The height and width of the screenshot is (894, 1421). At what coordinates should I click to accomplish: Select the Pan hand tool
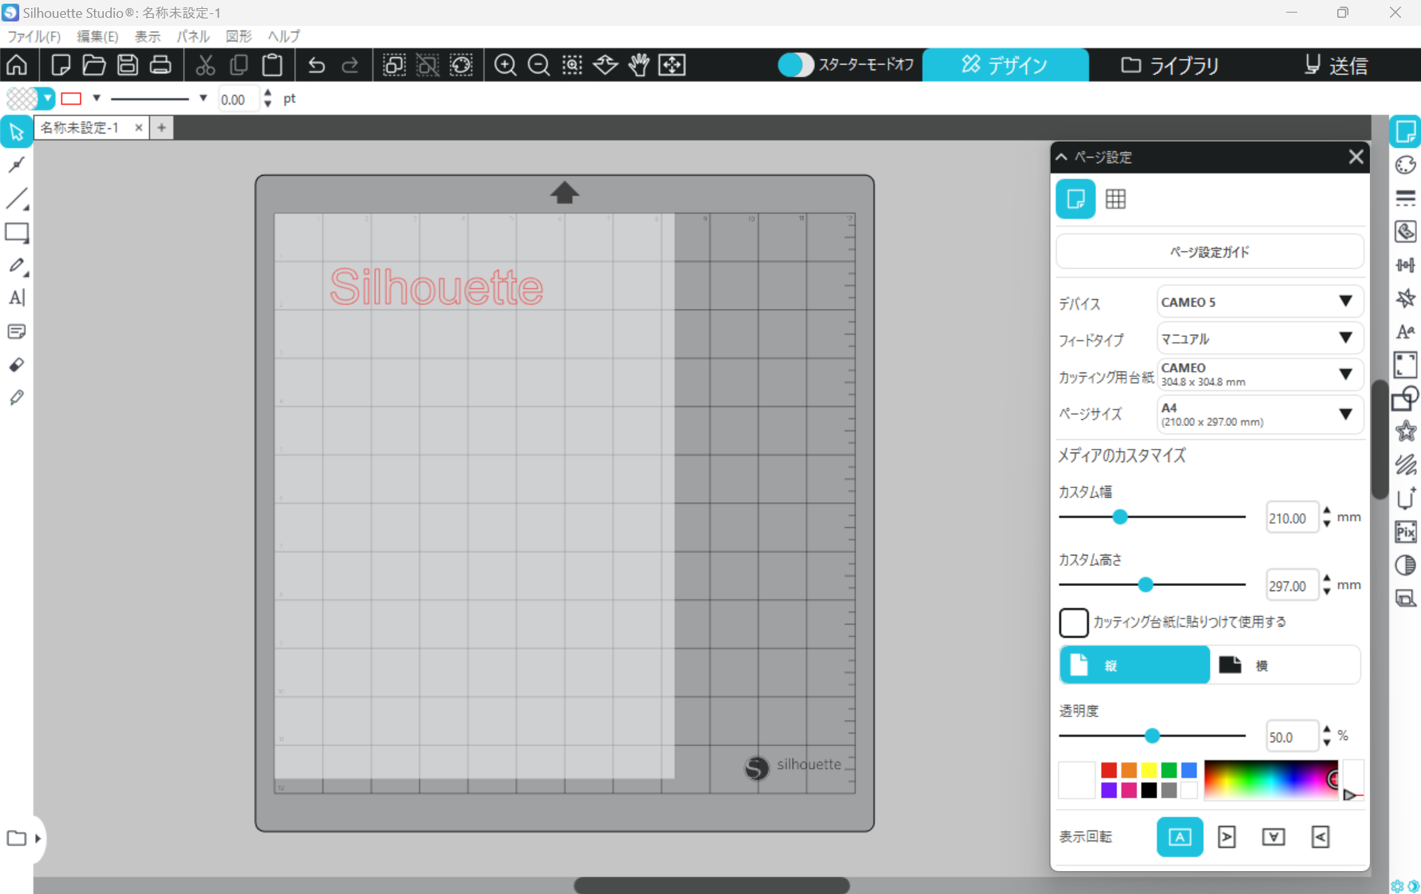tap(639, 65)
